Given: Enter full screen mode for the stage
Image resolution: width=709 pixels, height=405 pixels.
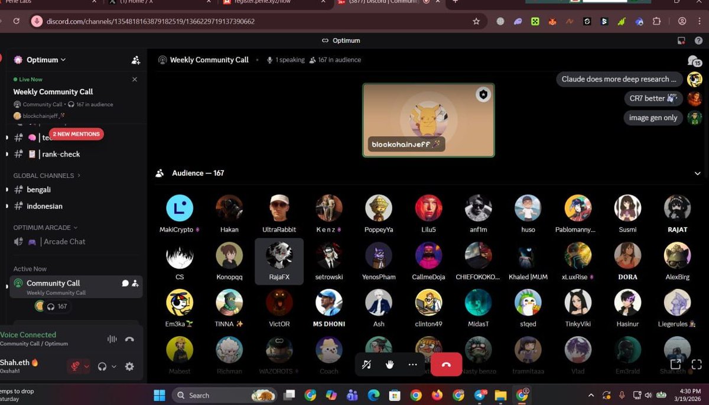Looking at the screenshot, I should [697, 364].
